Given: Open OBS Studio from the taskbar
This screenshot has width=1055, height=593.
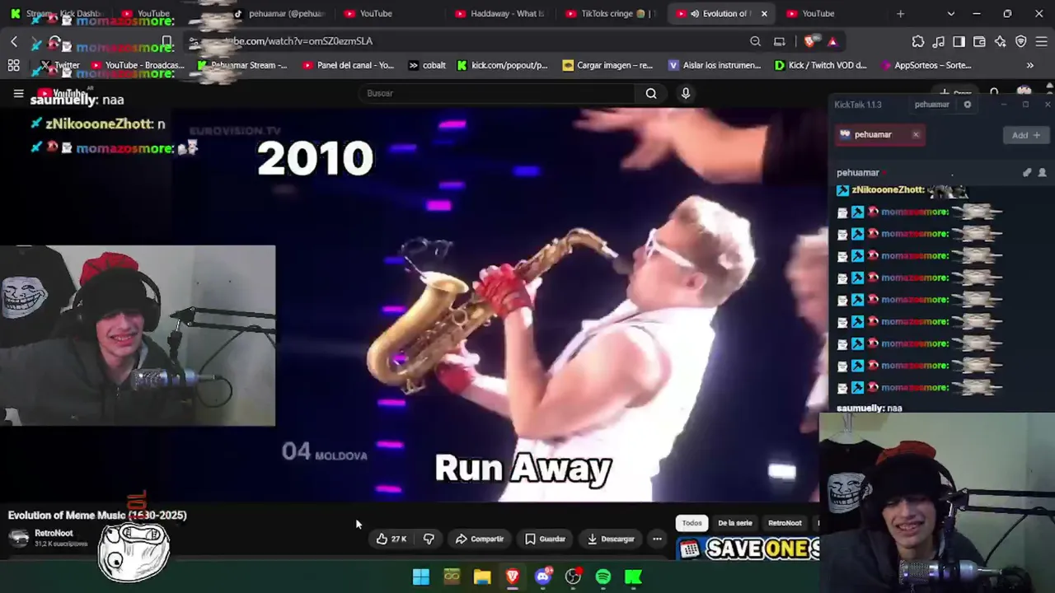Looking at the screenshot, I should (x=574, y=577).
